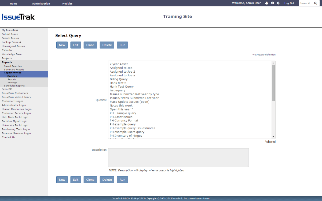Screen dimensions: 322x201
Task: Click the bottom Edit button
Action: point(76,180)
